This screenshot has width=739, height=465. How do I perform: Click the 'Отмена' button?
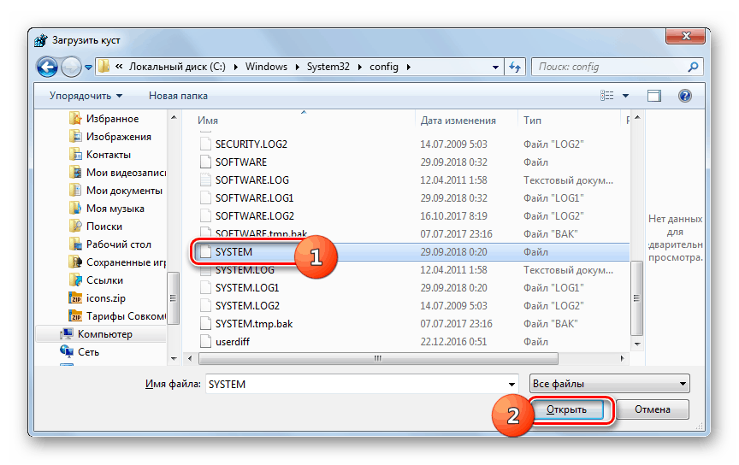coord(653,409)
